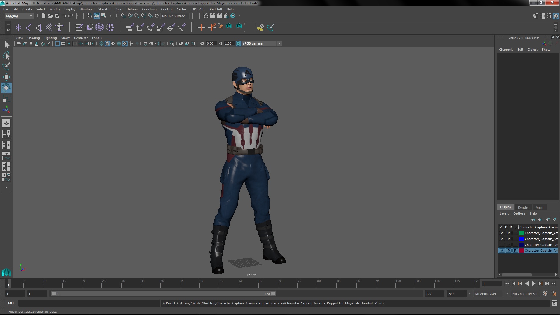Save the scene using the disk icon

(x=57, y=16)
